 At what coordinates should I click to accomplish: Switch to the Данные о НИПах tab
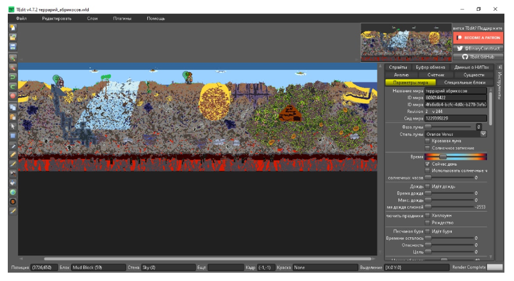471,67
